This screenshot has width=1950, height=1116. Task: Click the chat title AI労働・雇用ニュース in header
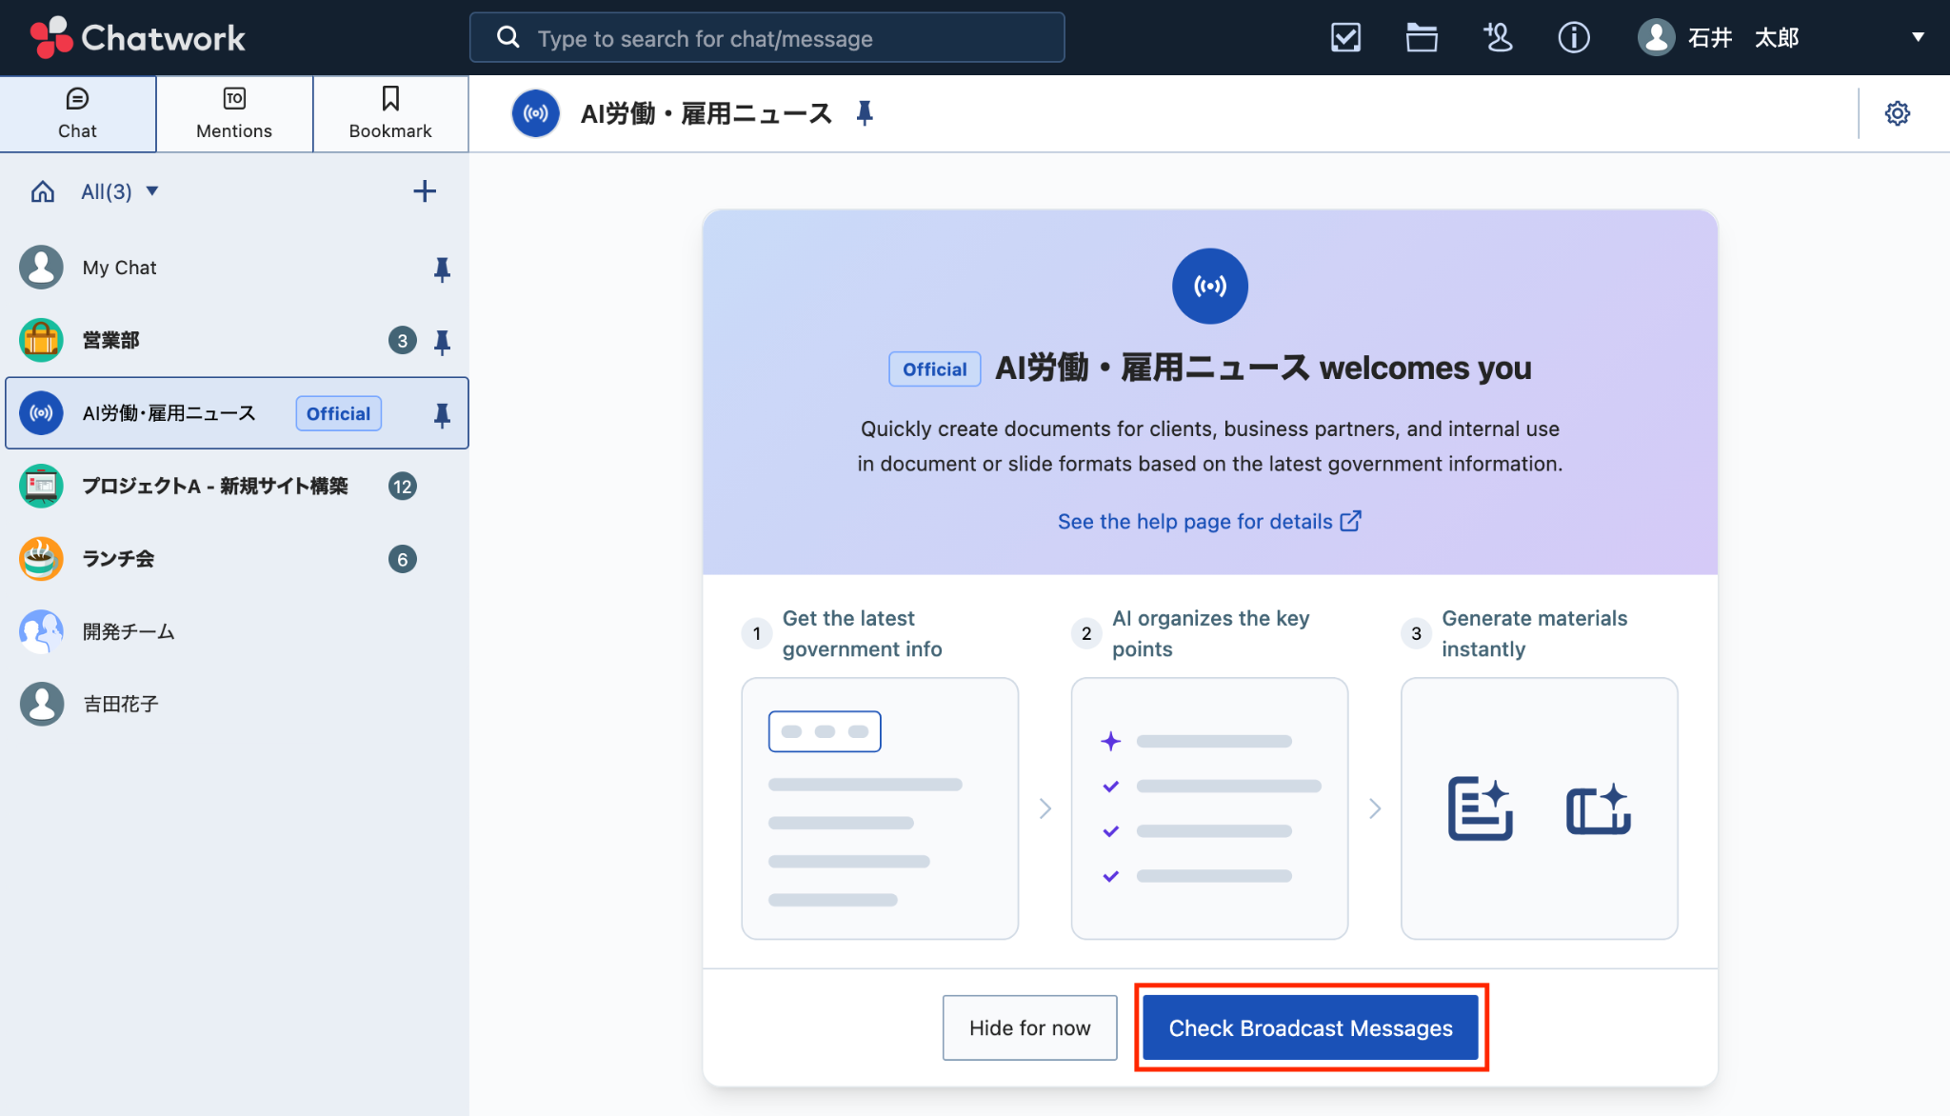point(706,114)
